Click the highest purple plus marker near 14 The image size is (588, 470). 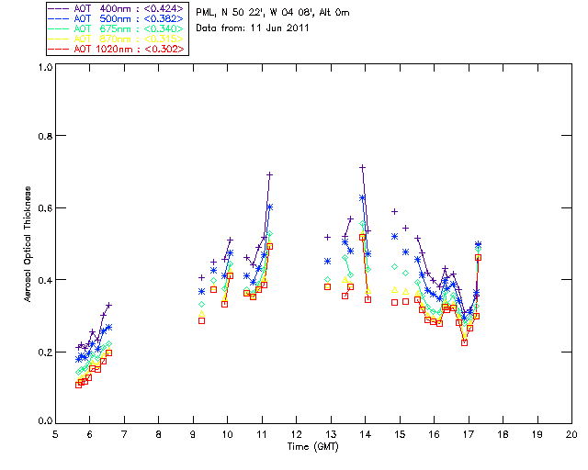click(362, 168)
